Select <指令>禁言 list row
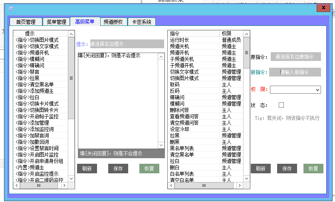The height and width of the screenshot is (202, 335). (41, 72)
